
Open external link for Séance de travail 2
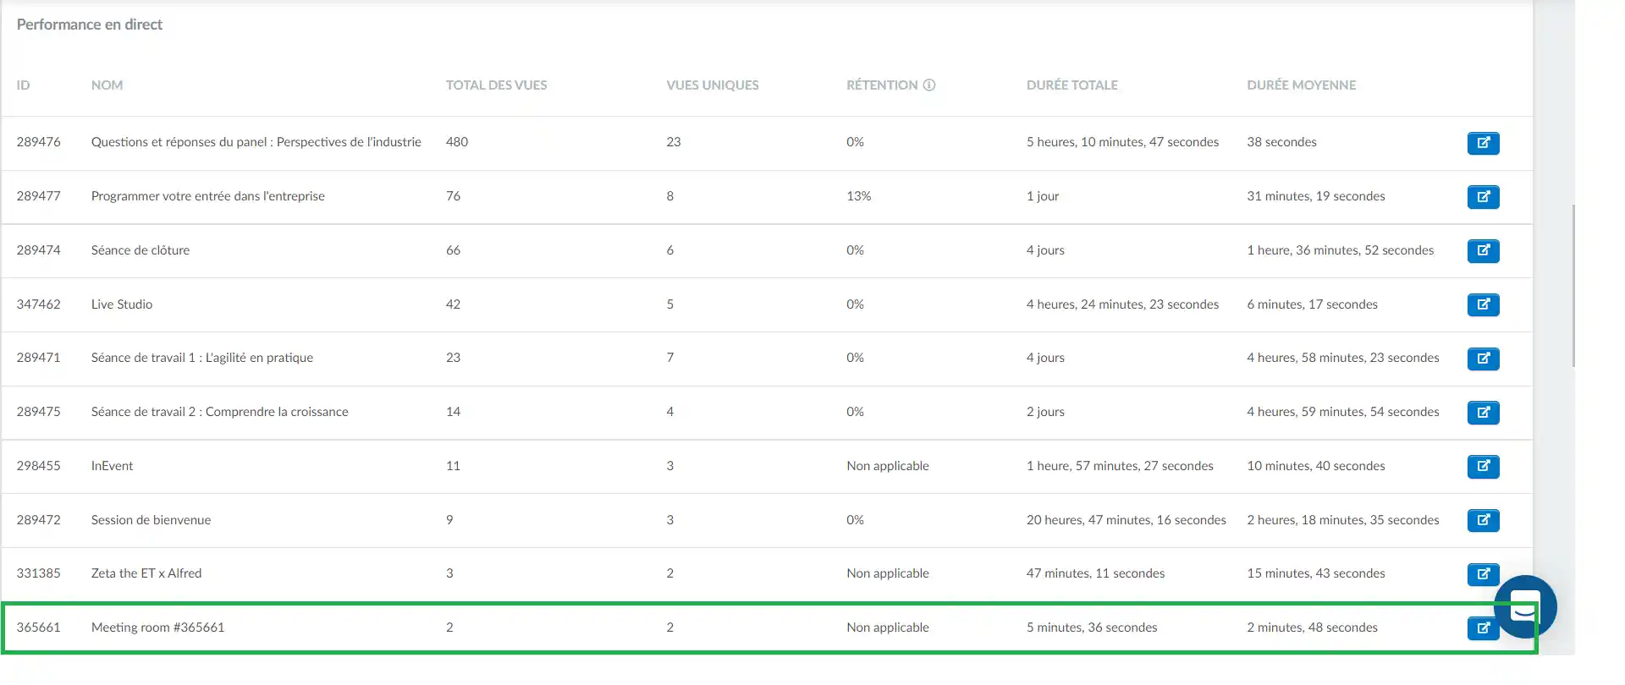(1483, 413)
